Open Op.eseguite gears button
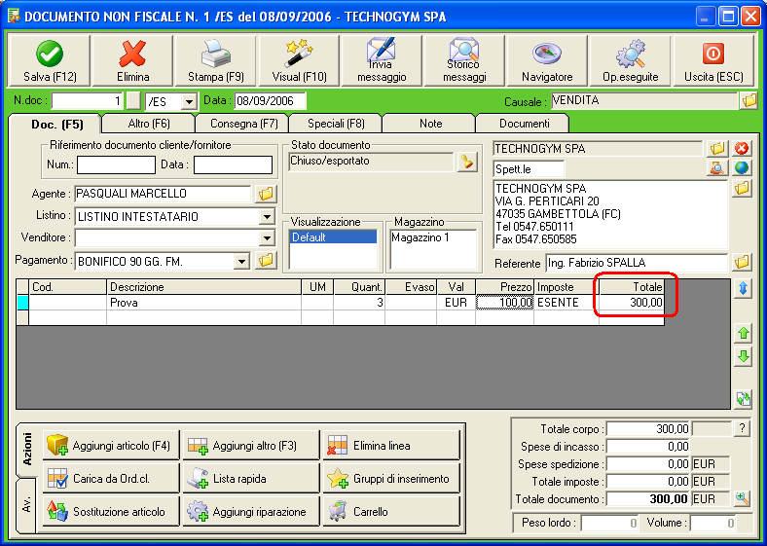The height and width of the screenshot is (546, 767). click(630, 60)
